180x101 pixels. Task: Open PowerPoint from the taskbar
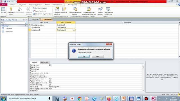124,98
